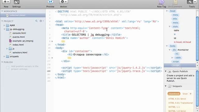
Task: Collapse the Snippets panel
Action: click(x=166, y=86)
